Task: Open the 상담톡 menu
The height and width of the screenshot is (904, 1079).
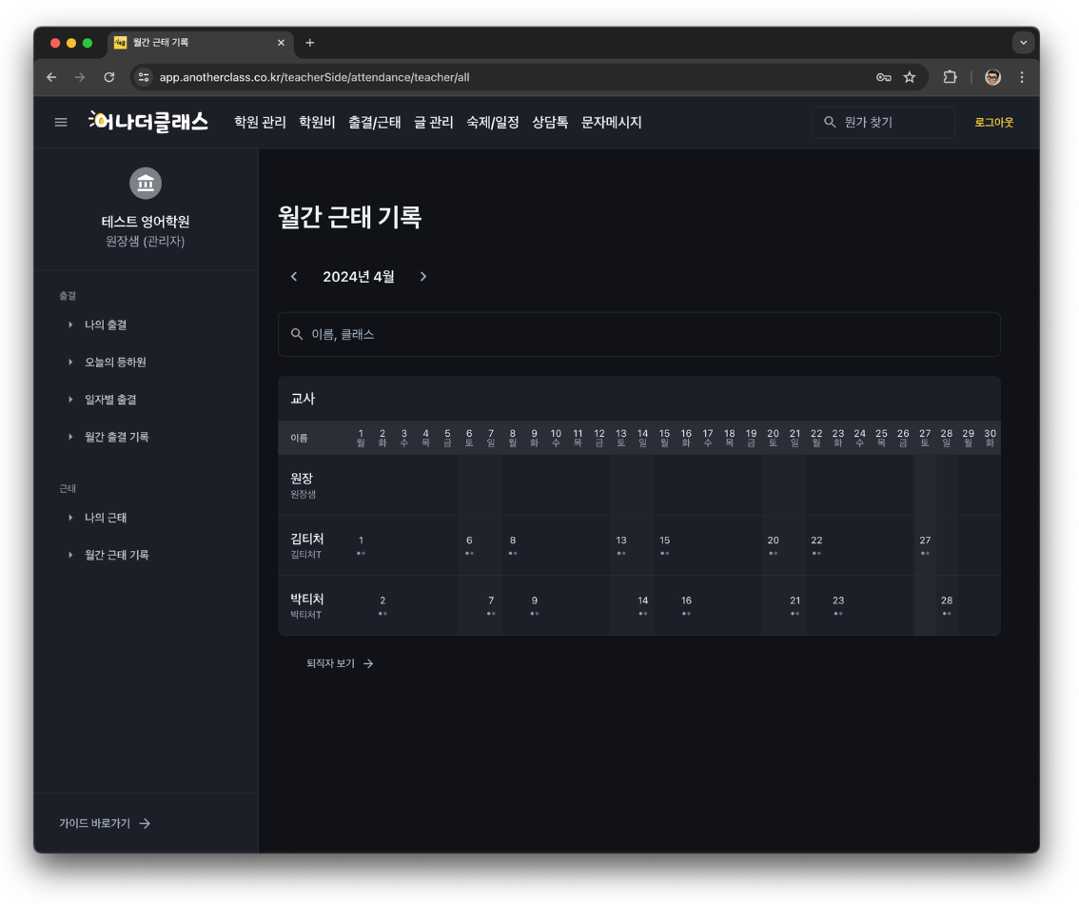Action: (550, 122)
